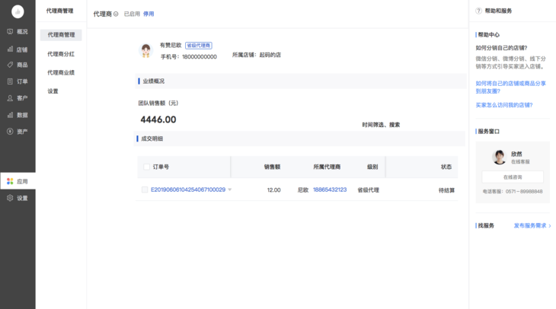Open 设置 settings in the dark sidebar

coord(18,198)
